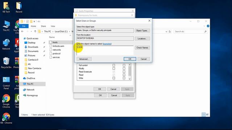Click the Network icon in sidebar
This screenshot has width=232, height=130.
pyautogui.click(x=24, y=90)
